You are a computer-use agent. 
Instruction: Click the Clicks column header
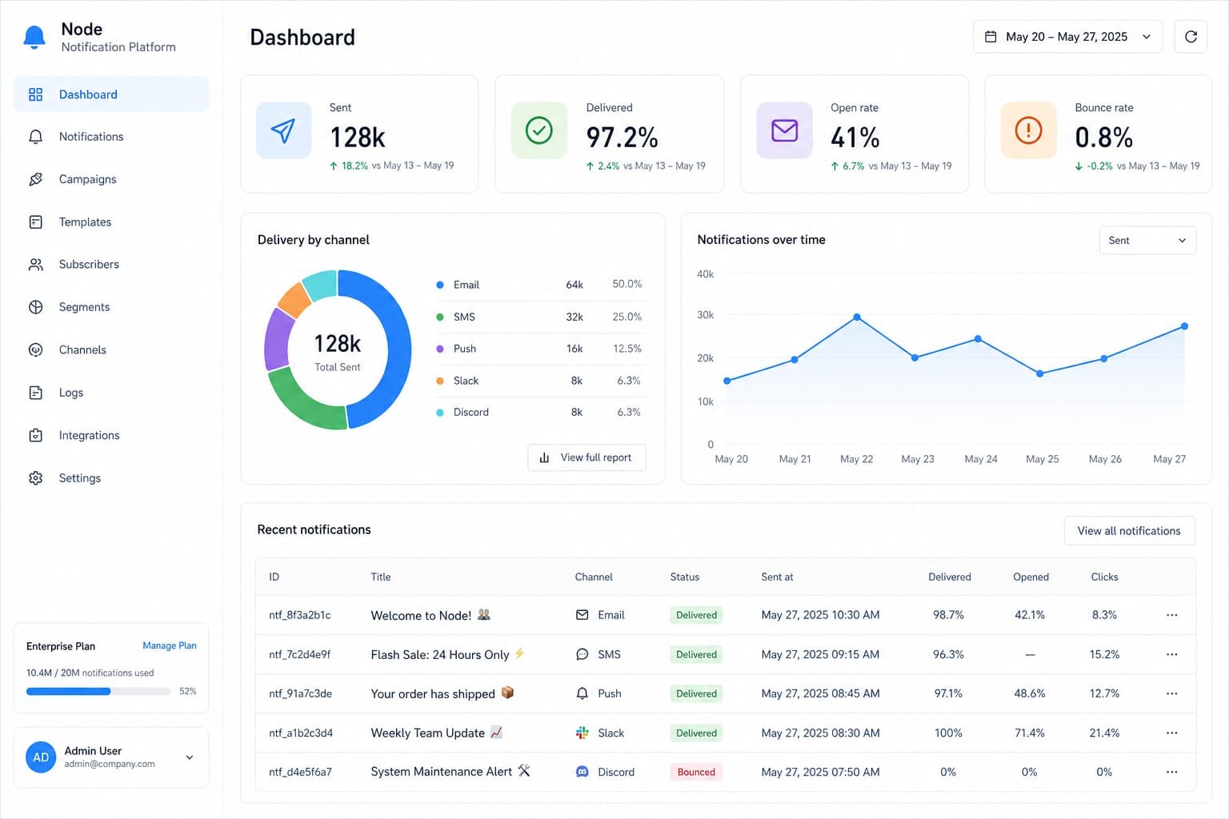coord(1104,577)
